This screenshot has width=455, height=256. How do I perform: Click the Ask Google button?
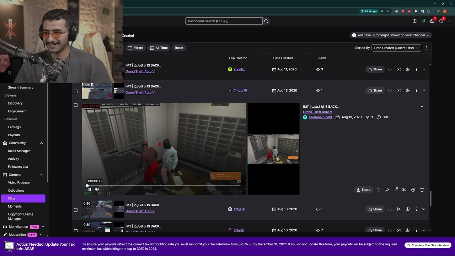[x=369, y=11]
